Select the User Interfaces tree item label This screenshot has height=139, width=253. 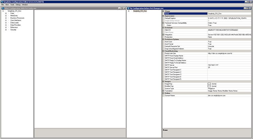(x=16, y=20)
